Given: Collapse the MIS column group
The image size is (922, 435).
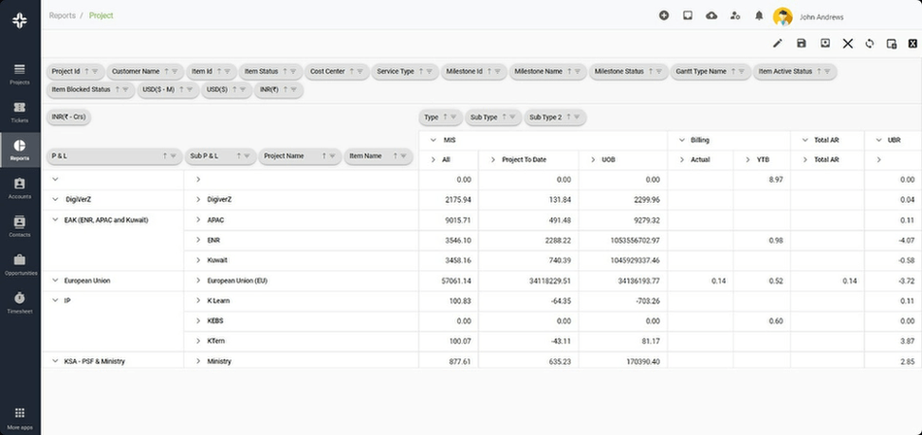Looking at the screenshot, I should pyautogui.click(x=434, y=140).
